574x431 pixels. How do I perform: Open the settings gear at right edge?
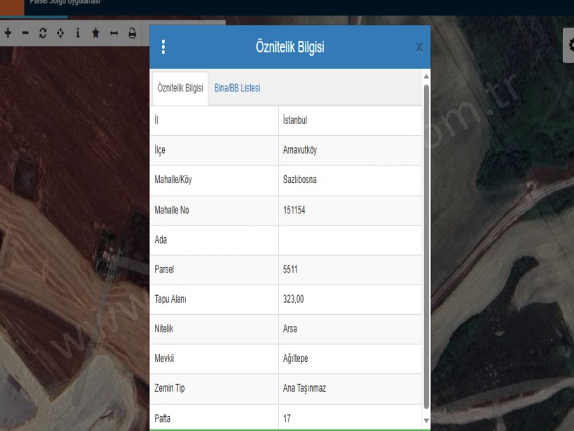click(x=568, y=44)
